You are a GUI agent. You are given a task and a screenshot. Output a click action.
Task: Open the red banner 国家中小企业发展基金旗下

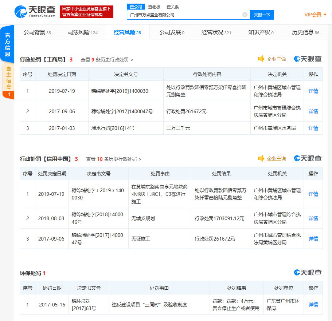(x=86, y=12)
